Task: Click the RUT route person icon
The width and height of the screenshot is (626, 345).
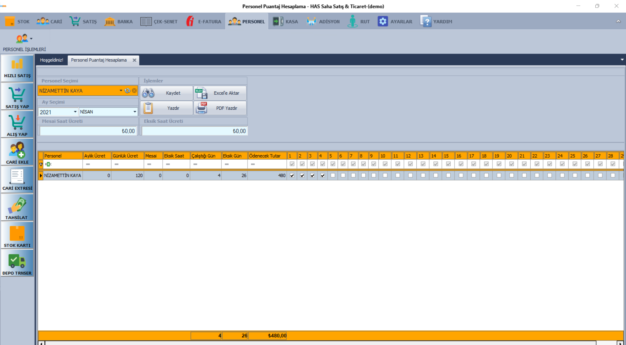Action: coord(352,22)
